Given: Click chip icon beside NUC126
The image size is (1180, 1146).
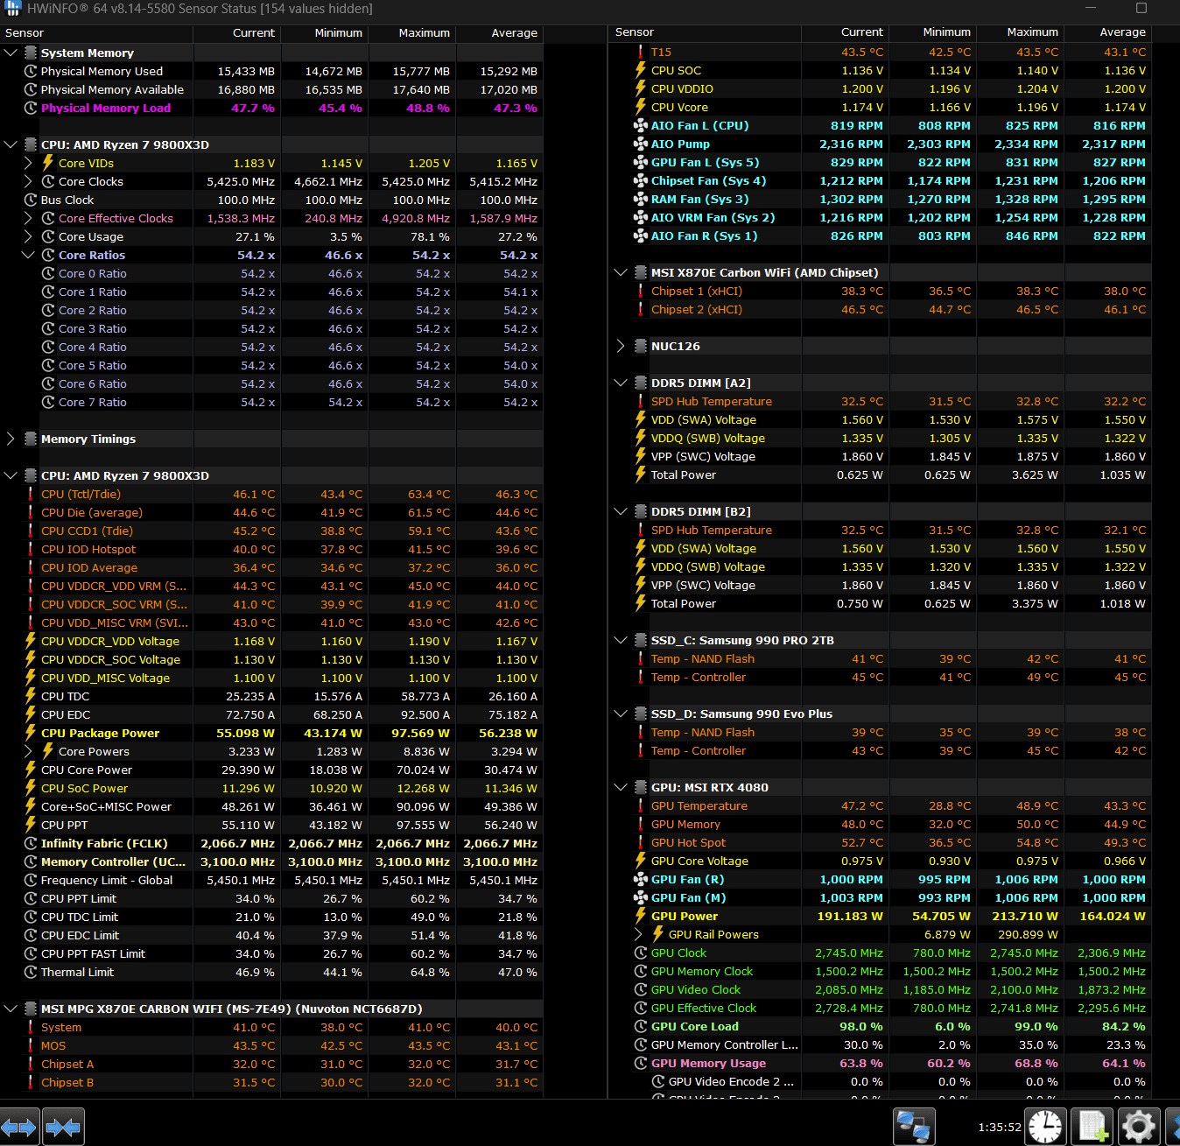Looking at the screenshot, I should pos(641,346).
